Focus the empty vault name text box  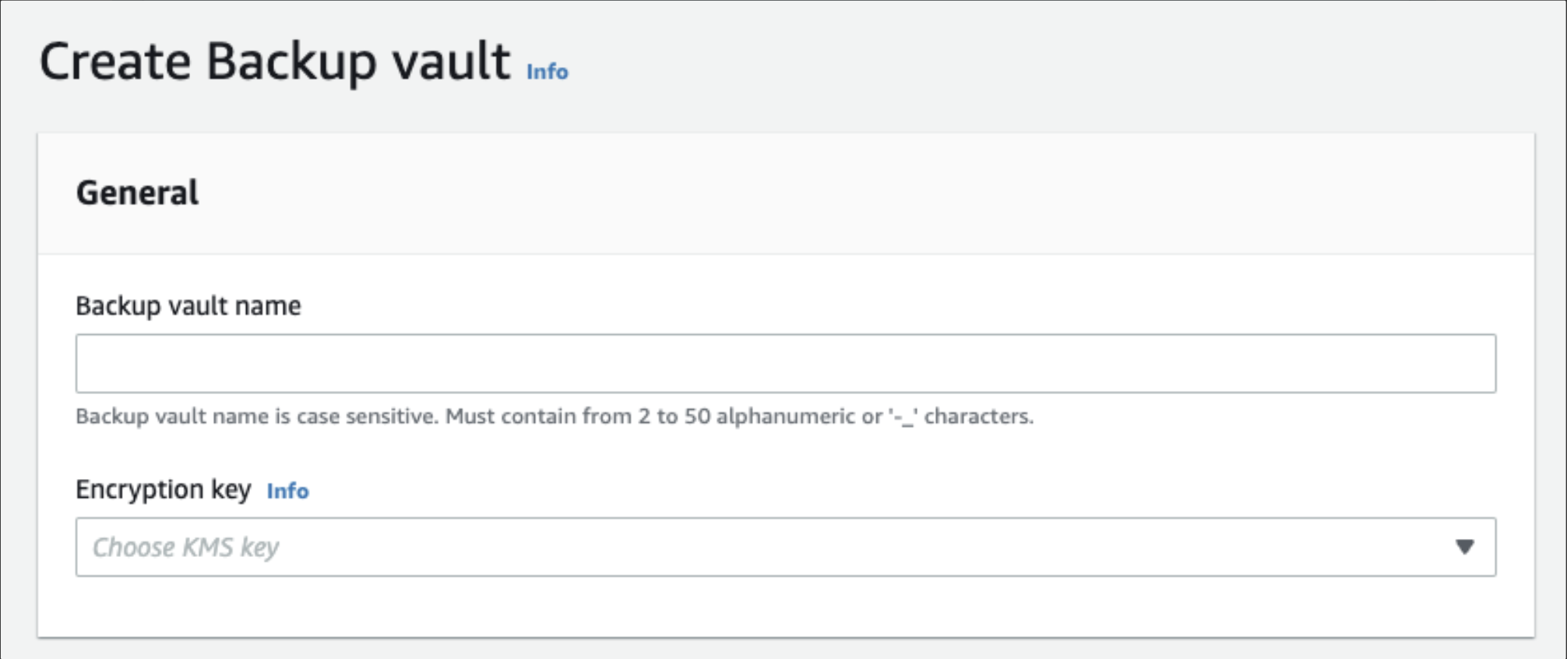(x=785, y=363)
